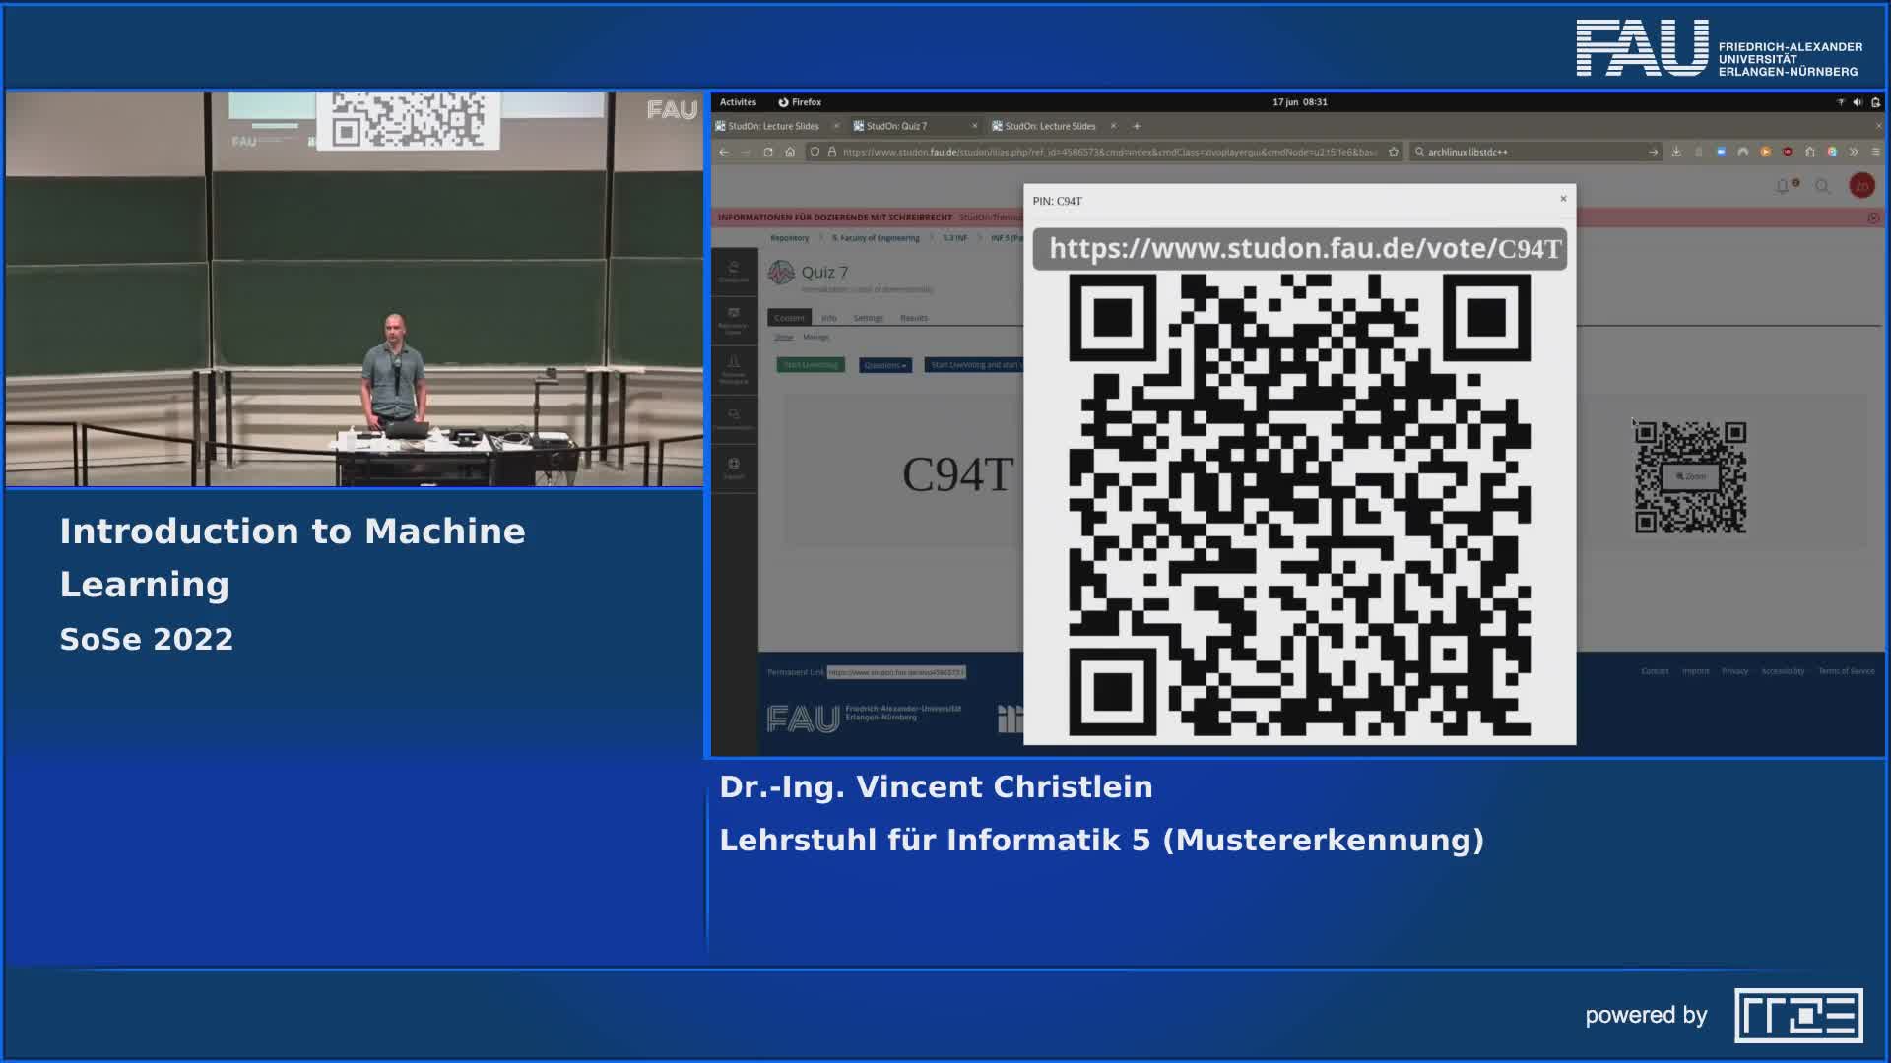Open the browser downloads panel
Screen dimensions: 1891x1063
tap(1674, 152)
